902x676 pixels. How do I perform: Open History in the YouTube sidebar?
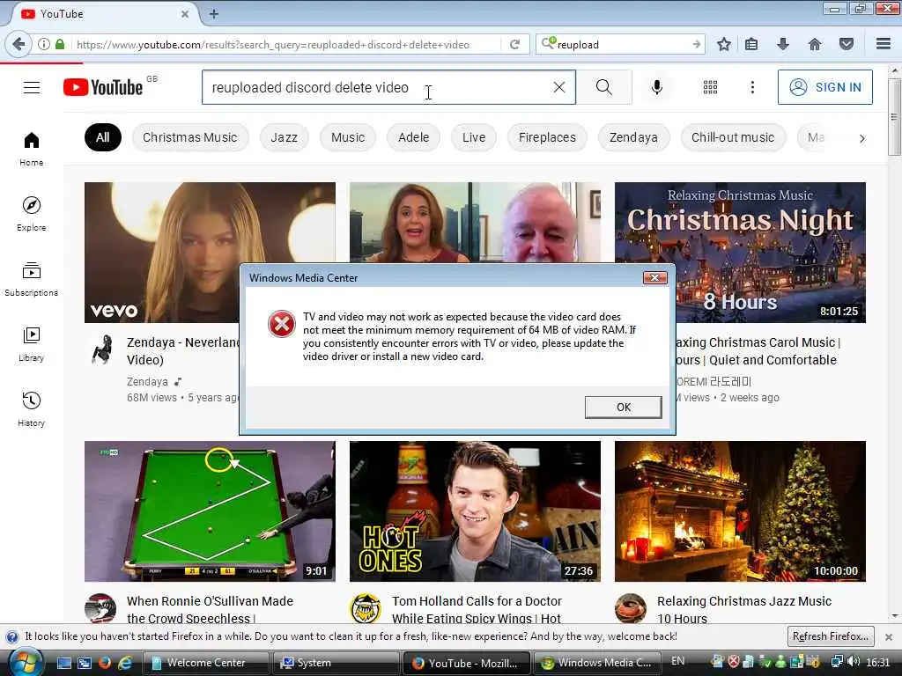click(x=32, y=408)
